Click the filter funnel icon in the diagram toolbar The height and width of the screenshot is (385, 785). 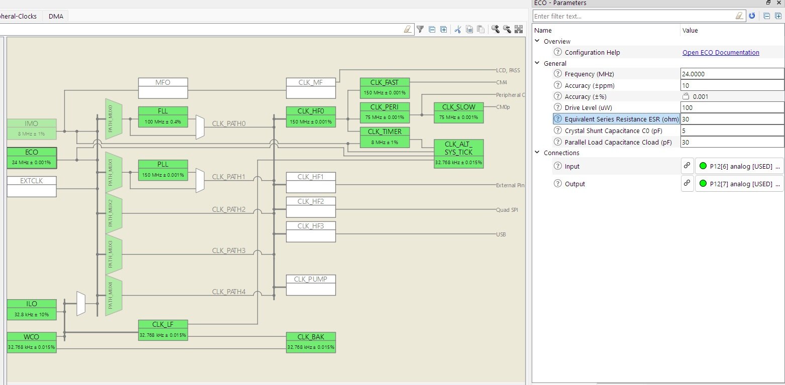(x=420, y=30)
